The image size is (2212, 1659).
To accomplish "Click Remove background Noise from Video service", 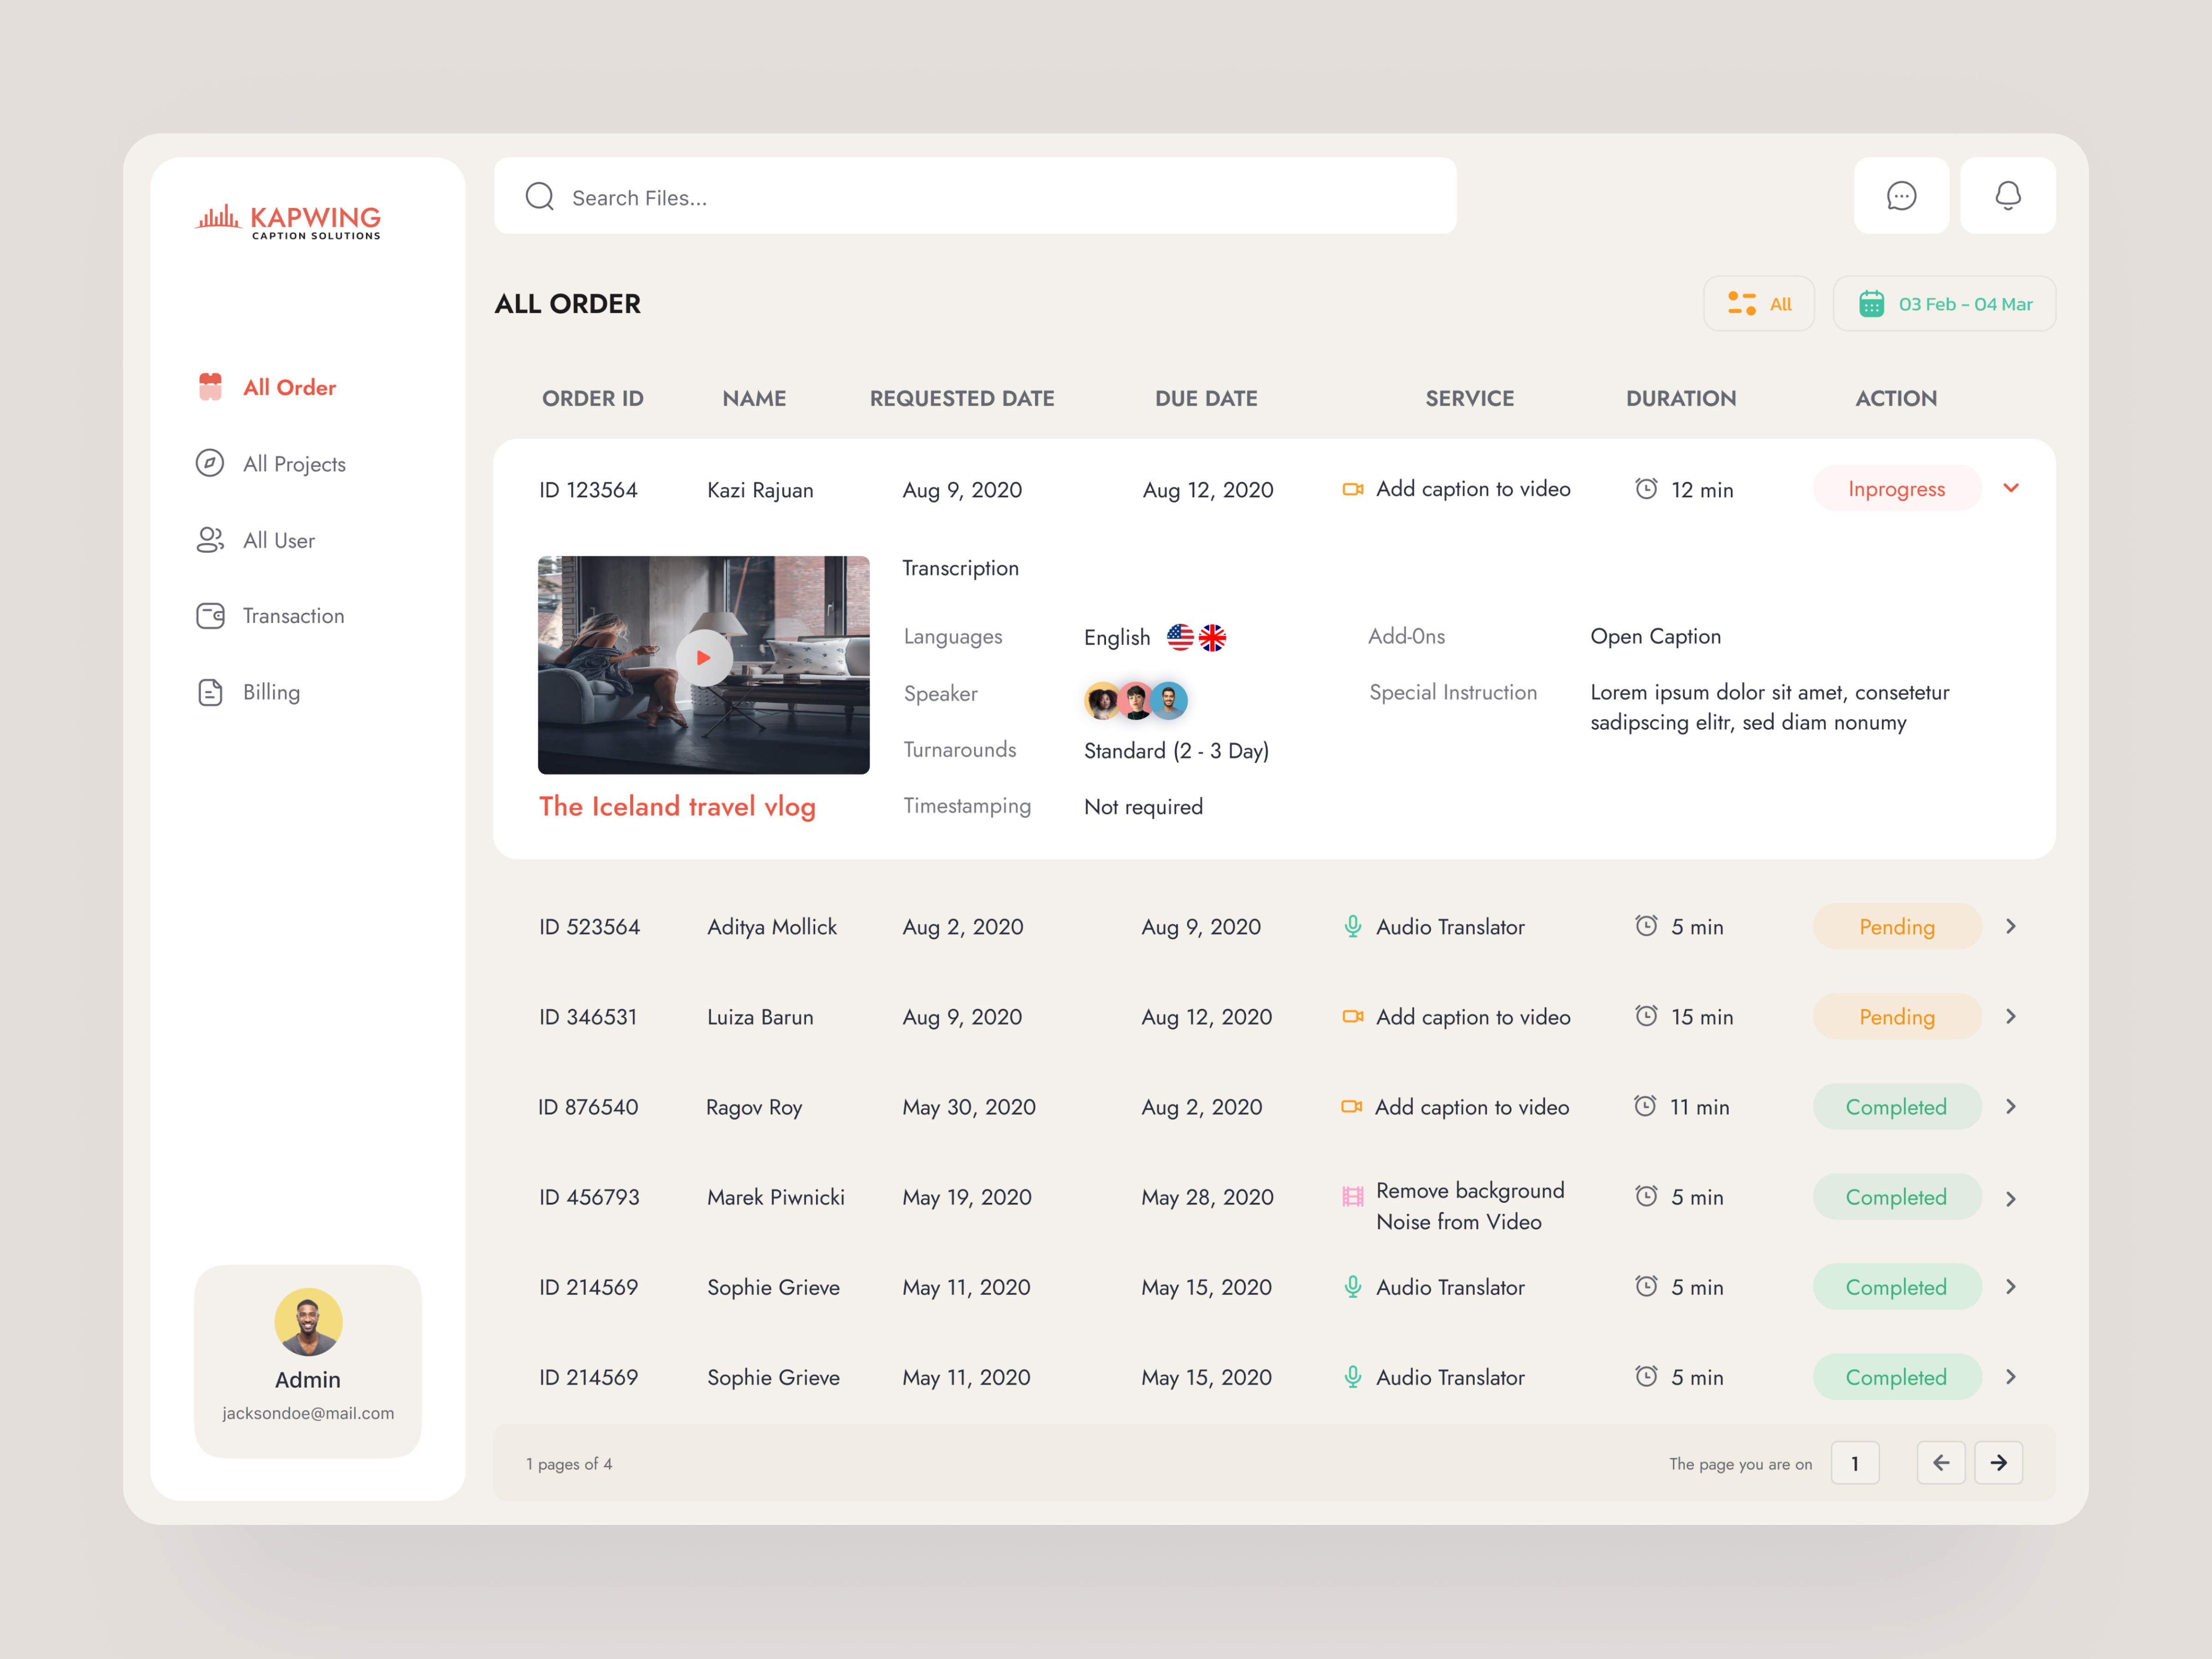I will [x=1469, y=1206].
